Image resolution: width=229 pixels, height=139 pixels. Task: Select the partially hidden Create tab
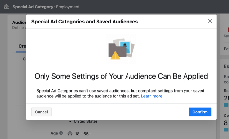22,46
